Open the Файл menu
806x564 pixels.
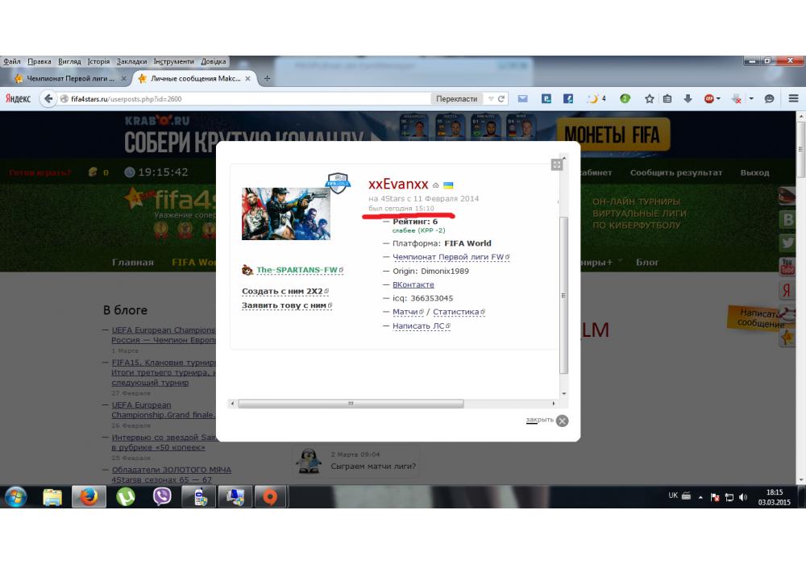click(x=12, y=61)
